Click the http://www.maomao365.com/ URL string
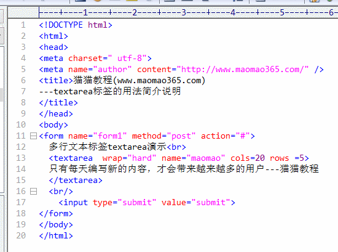Screen dimensions: 338x252 point(243,70)
